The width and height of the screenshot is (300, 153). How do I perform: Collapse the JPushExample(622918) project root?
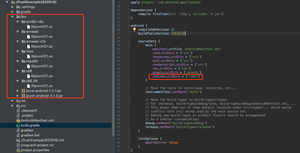point(7,2)
